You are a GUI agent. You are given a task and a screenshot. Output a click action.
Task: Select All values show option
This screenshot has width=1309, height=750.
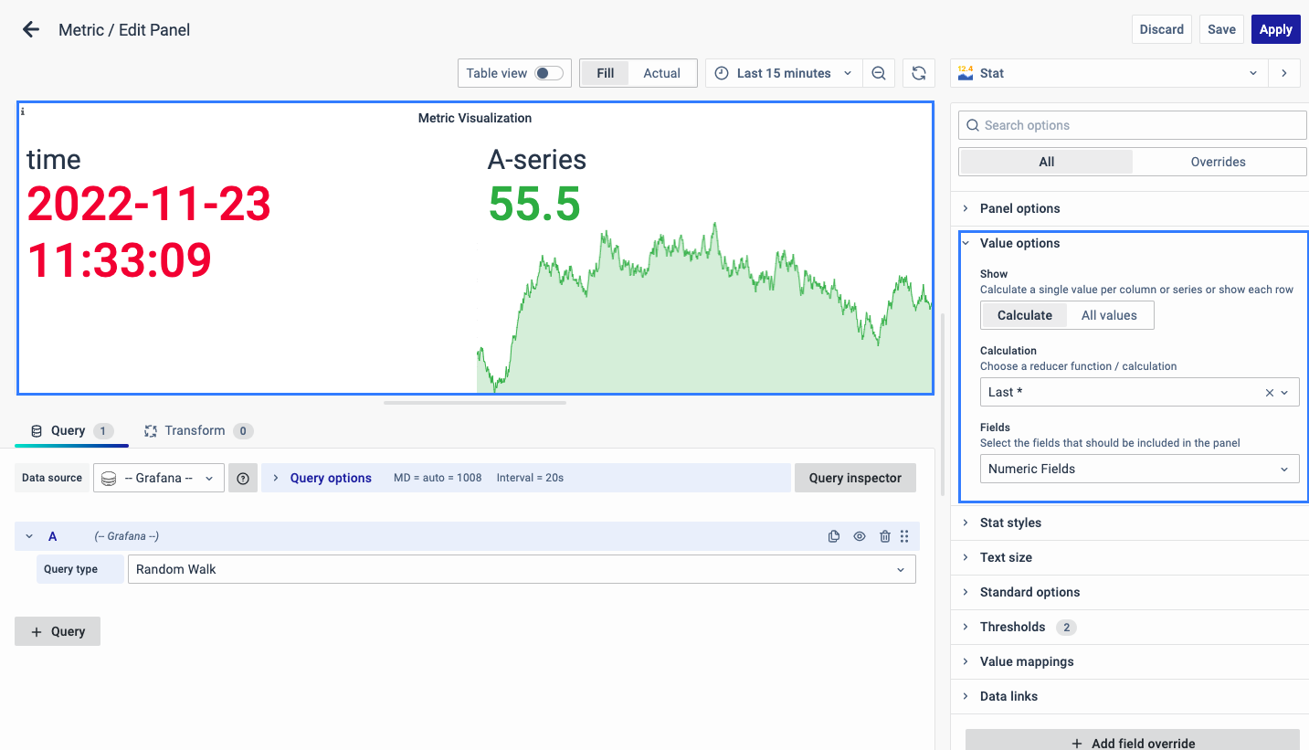click(1109, 315)
